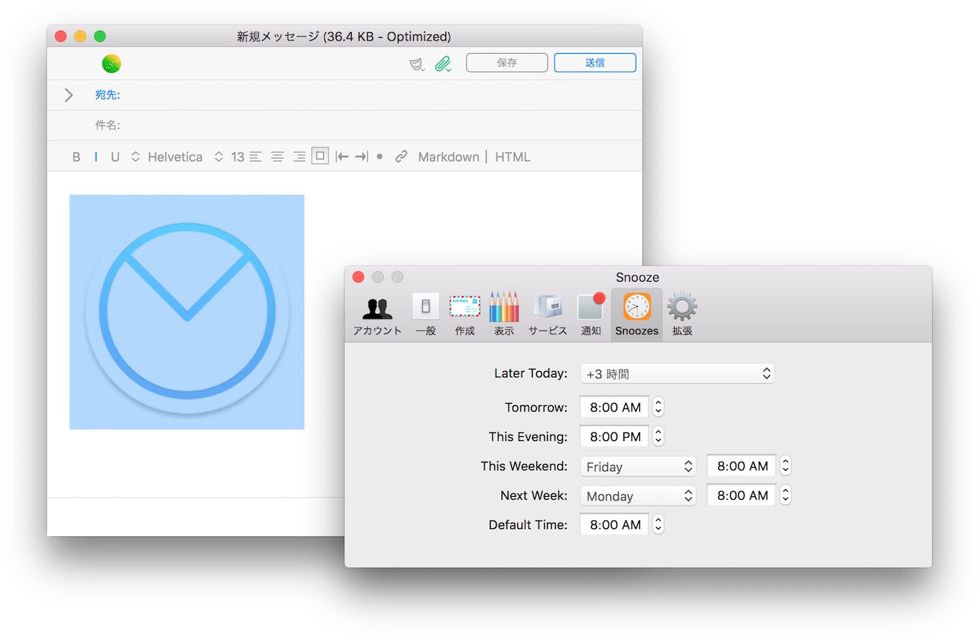Click the This Weekend time stepper

(785, 466)
